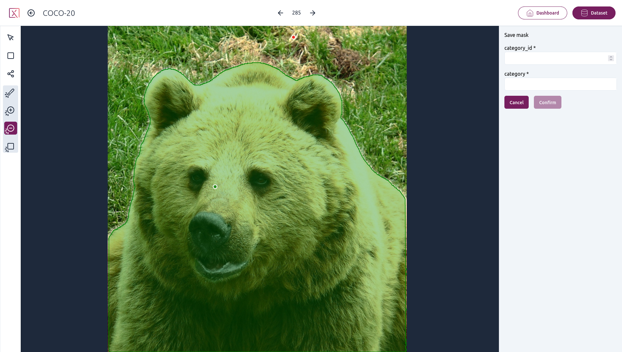Toggle Dashboard view in top-right
Image resolution: width=622 pixels, height=352 pixels.
[x=543, y=13]
